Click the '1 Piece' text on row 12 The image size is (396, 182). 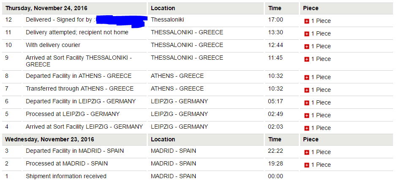(321, 21)
